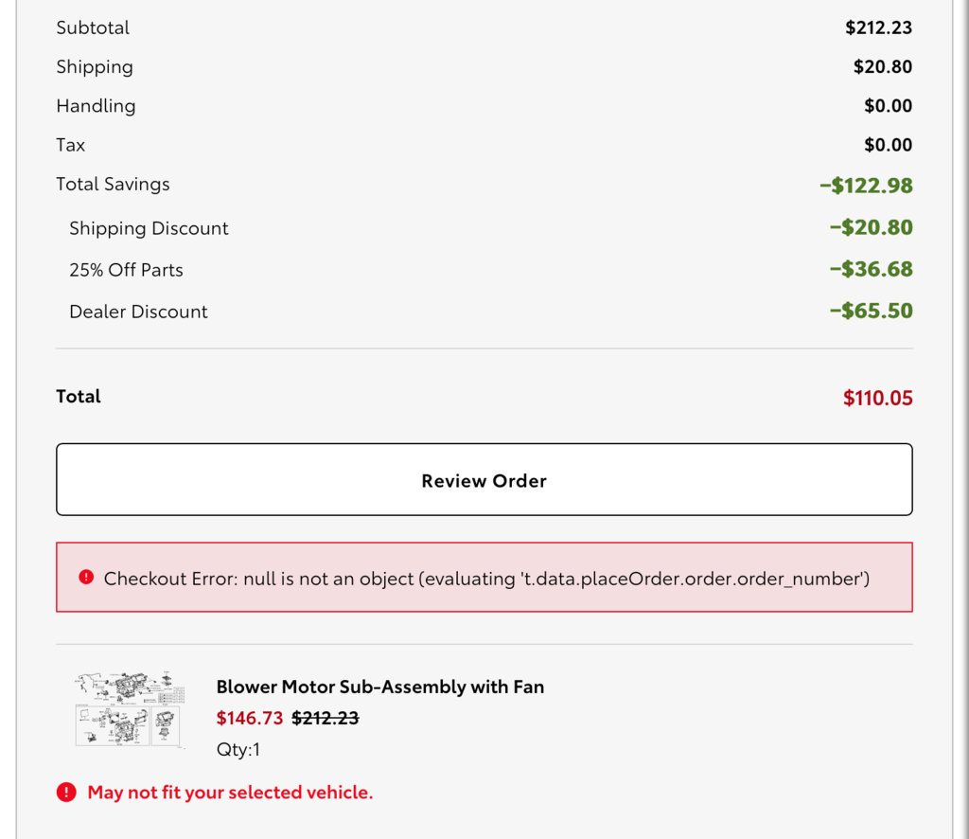Screen dimensions: 969x839
Task: Click the checkout error alert icon
Action: point(86,577)
